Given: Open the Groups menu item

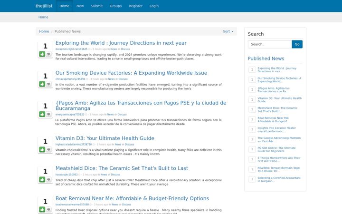Looking at the screenshot, I should click(115, 6).
